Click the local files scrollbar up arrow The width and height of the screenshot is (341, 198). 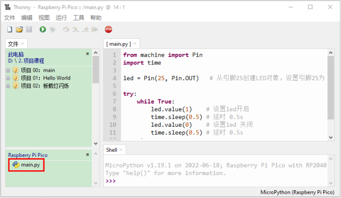pyautogui.click(x=95, y=52)
